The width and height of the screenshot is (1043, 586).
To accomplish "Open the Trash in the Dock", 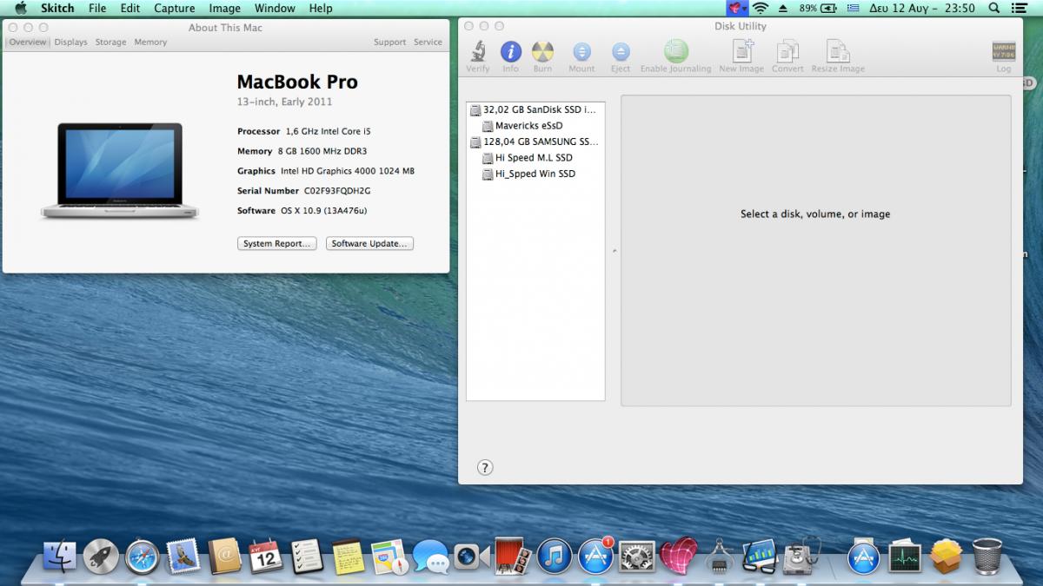I will pos(987,556).
